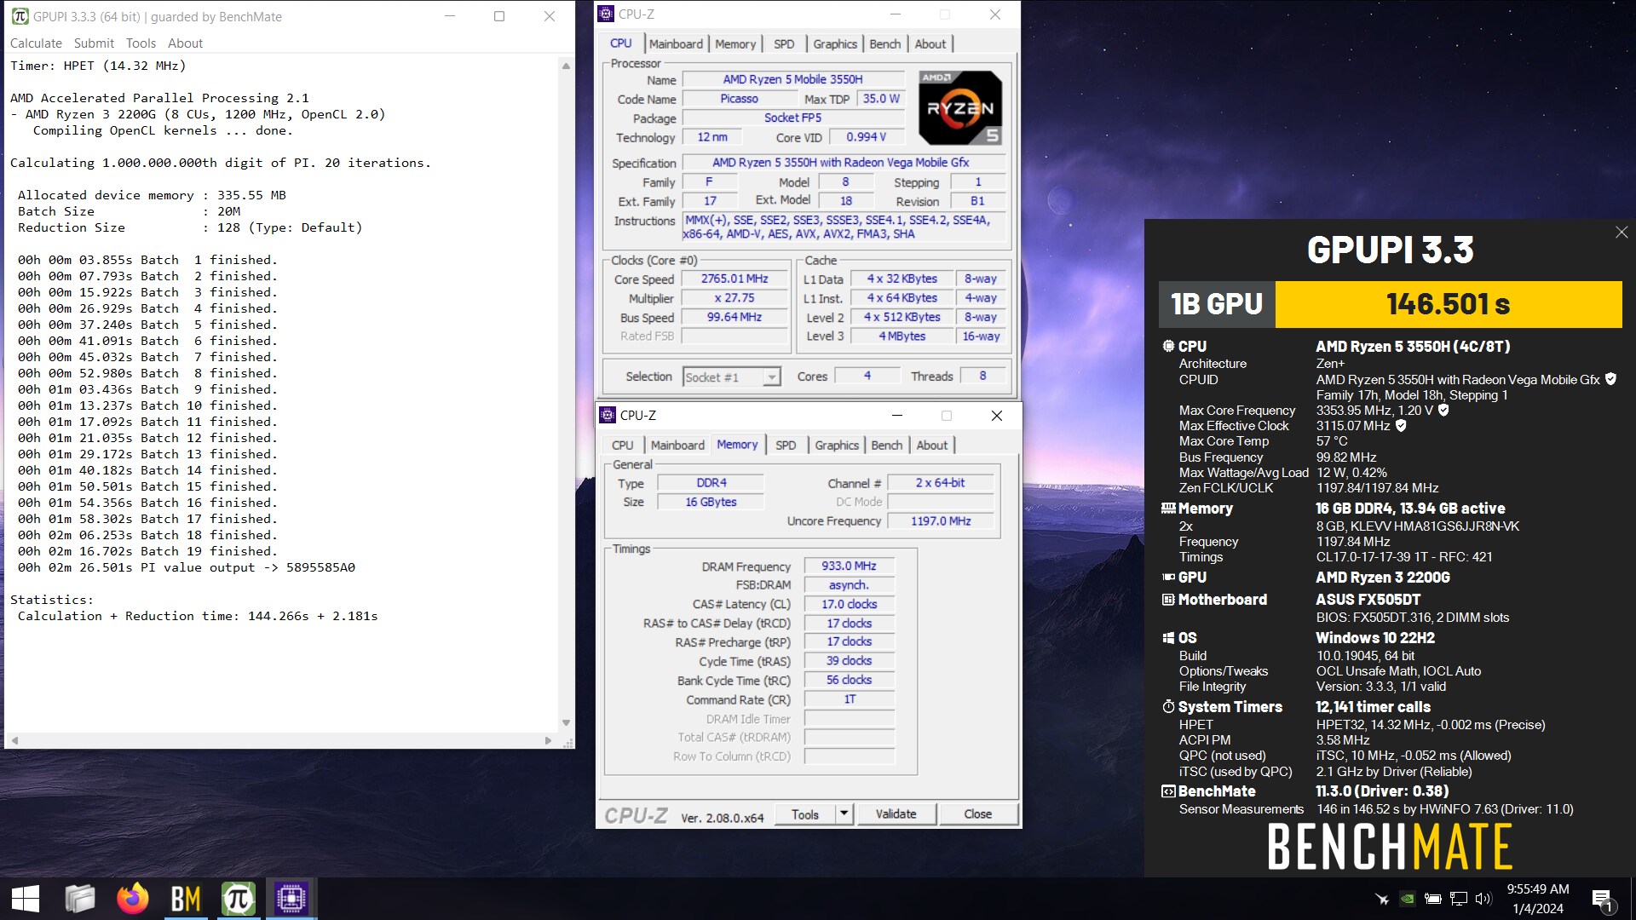The image size is (1636, 920).
Task: Open Bench tab in upper CPU-Z window
Action: pos(885,44)
